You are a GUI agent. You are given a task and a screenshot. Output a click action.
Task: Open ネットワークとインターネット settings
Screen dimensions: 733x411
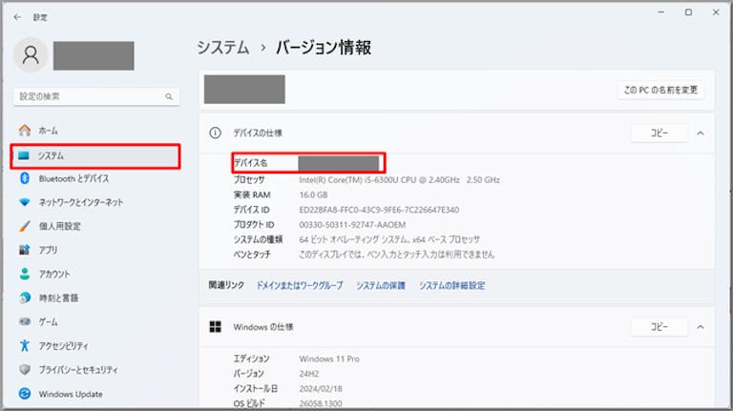95,202
